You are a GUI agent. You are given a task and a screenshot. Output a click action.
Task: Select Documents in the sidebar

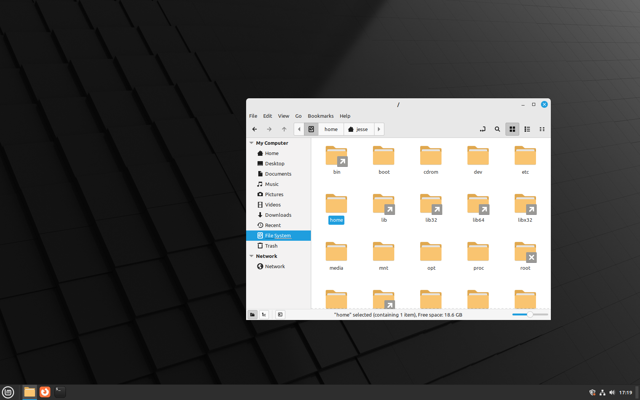278,174
